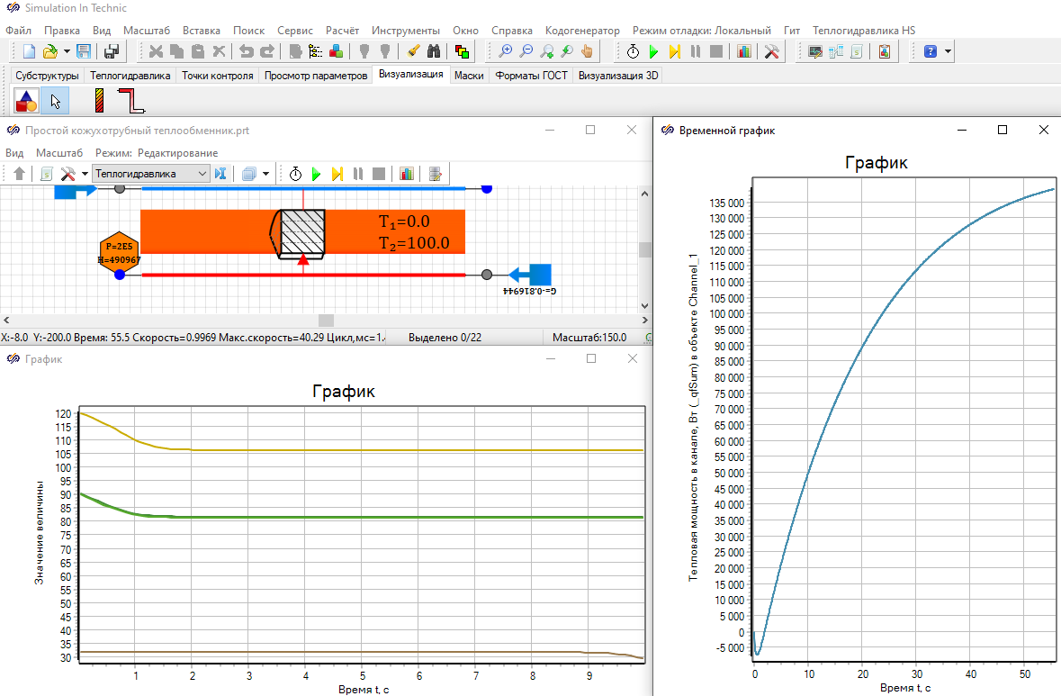Click the orange P=2E5 hexagon block
The height and width of the screenshot is (696, 1061).
tap(120, 252)
